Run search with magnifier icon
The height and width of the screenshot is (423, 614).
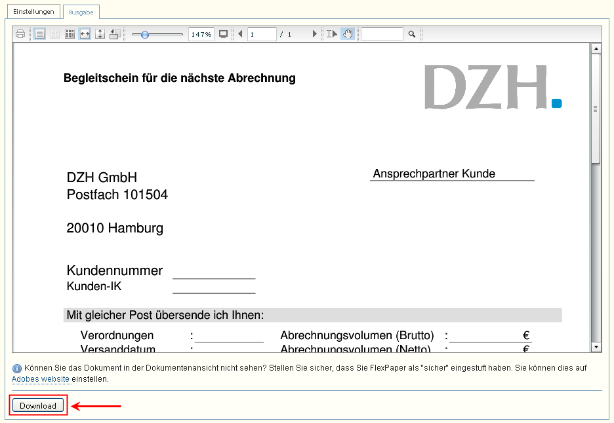[x=411, y=34]
